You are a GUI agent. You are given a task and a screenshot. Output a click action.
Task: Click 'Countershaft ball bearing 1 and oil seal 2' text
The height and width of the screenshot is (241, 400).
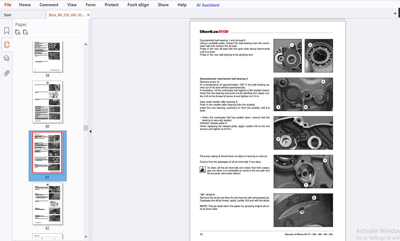click(223, 40)
